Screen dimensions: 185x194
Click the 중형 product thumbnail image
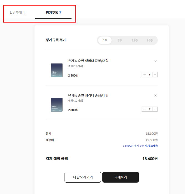(x=57, y=70)
